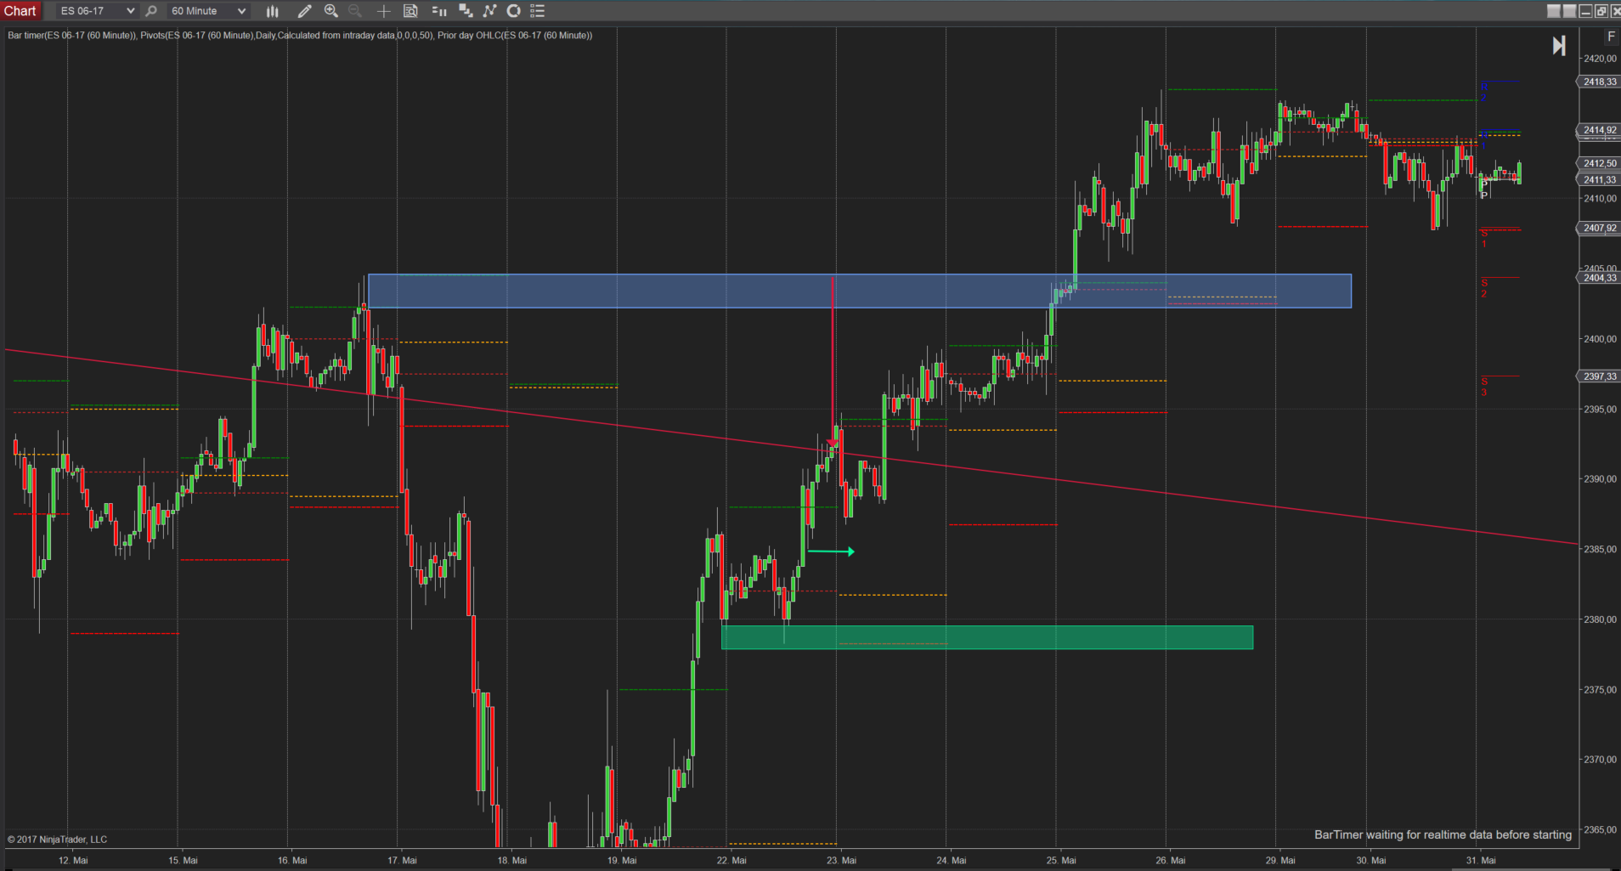Click the 2420,00 price axis label

pyautogui.click(x=1600, y=59)
